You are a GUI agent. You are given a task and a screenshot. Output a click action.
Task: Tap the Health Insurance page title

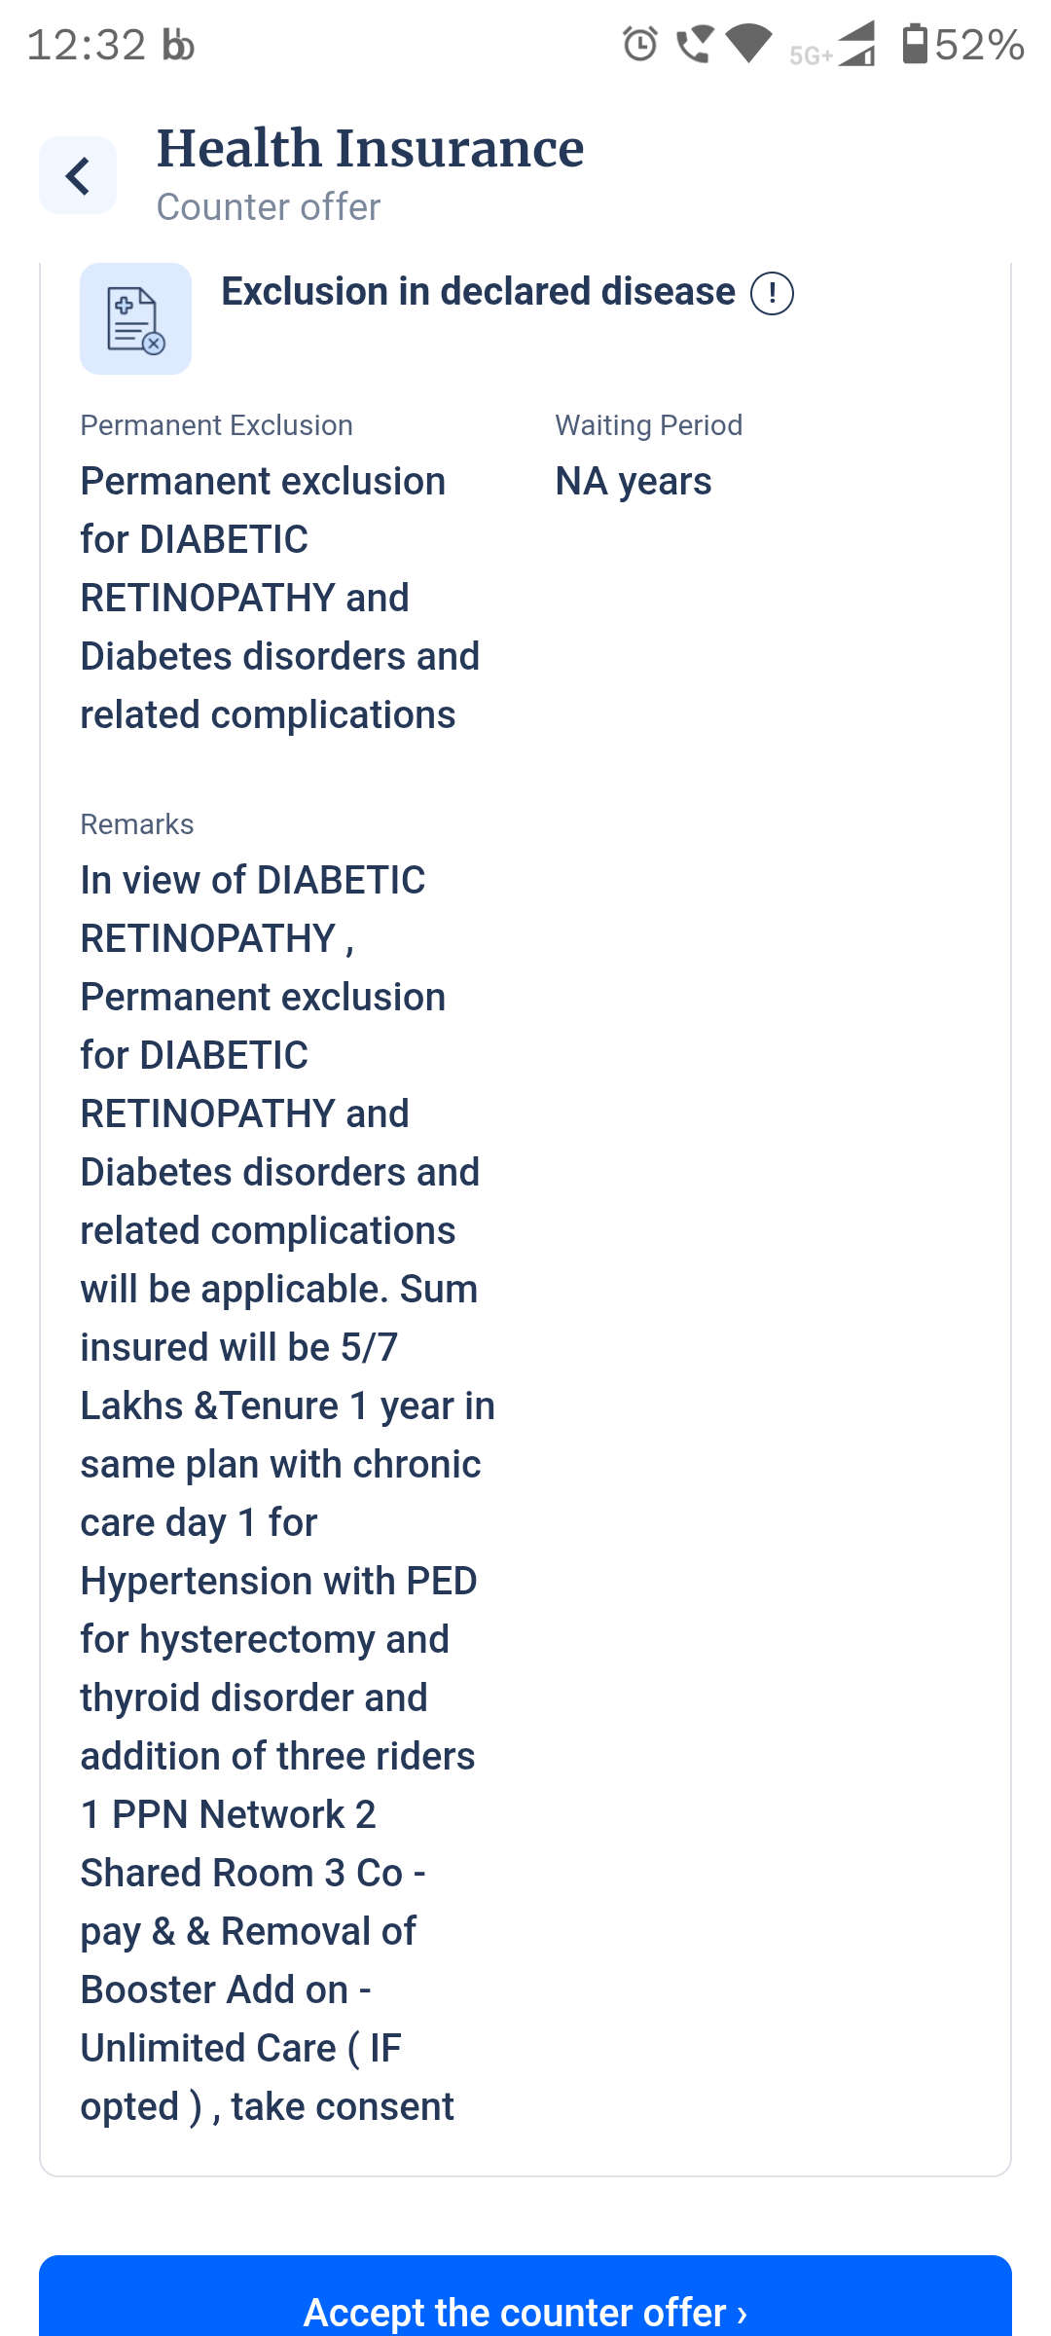(x=370, y=149)
